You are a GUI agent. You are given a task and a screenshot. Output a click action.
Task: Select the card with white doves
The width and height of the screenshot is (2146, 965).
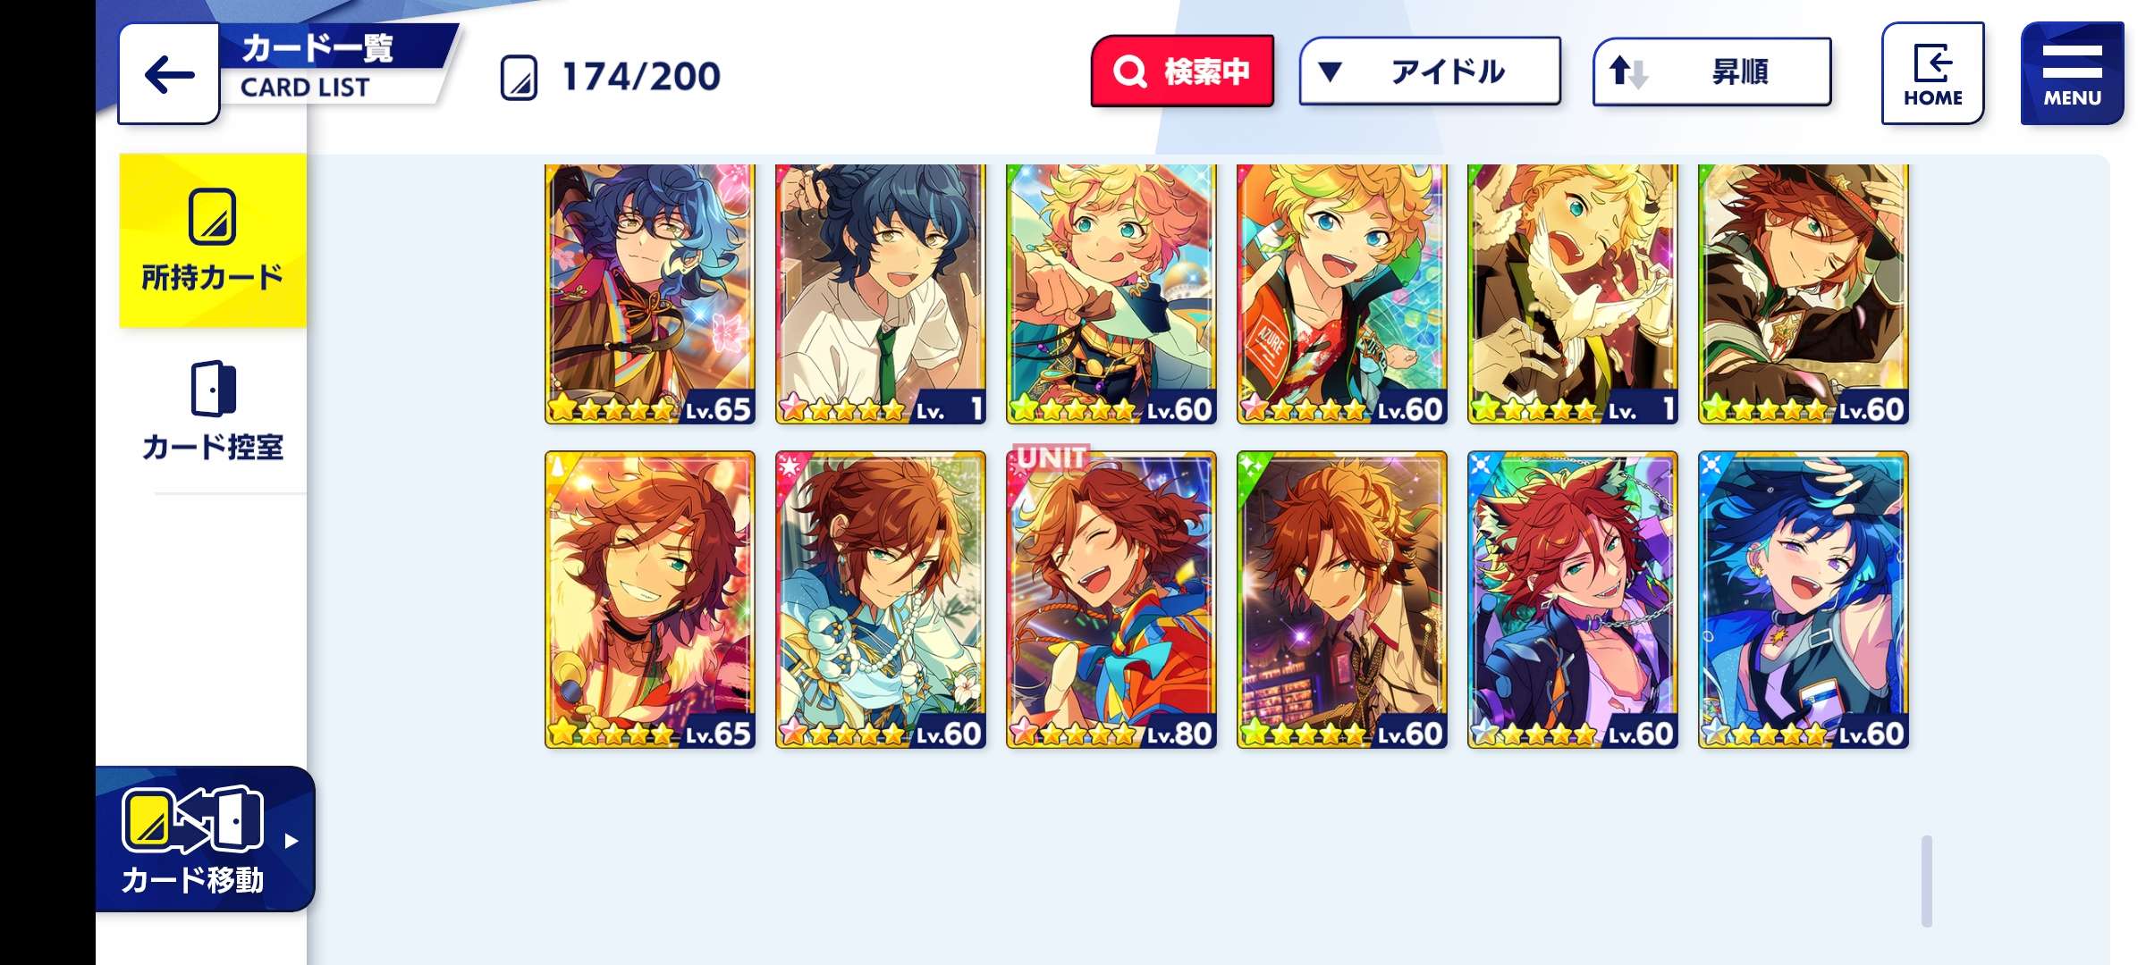[x=1572, y=294]
